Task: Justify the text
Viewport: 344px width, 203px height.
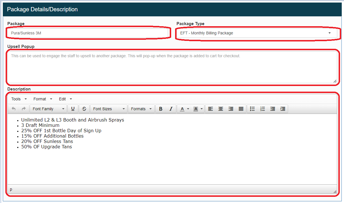Action: tap(241, 109)
